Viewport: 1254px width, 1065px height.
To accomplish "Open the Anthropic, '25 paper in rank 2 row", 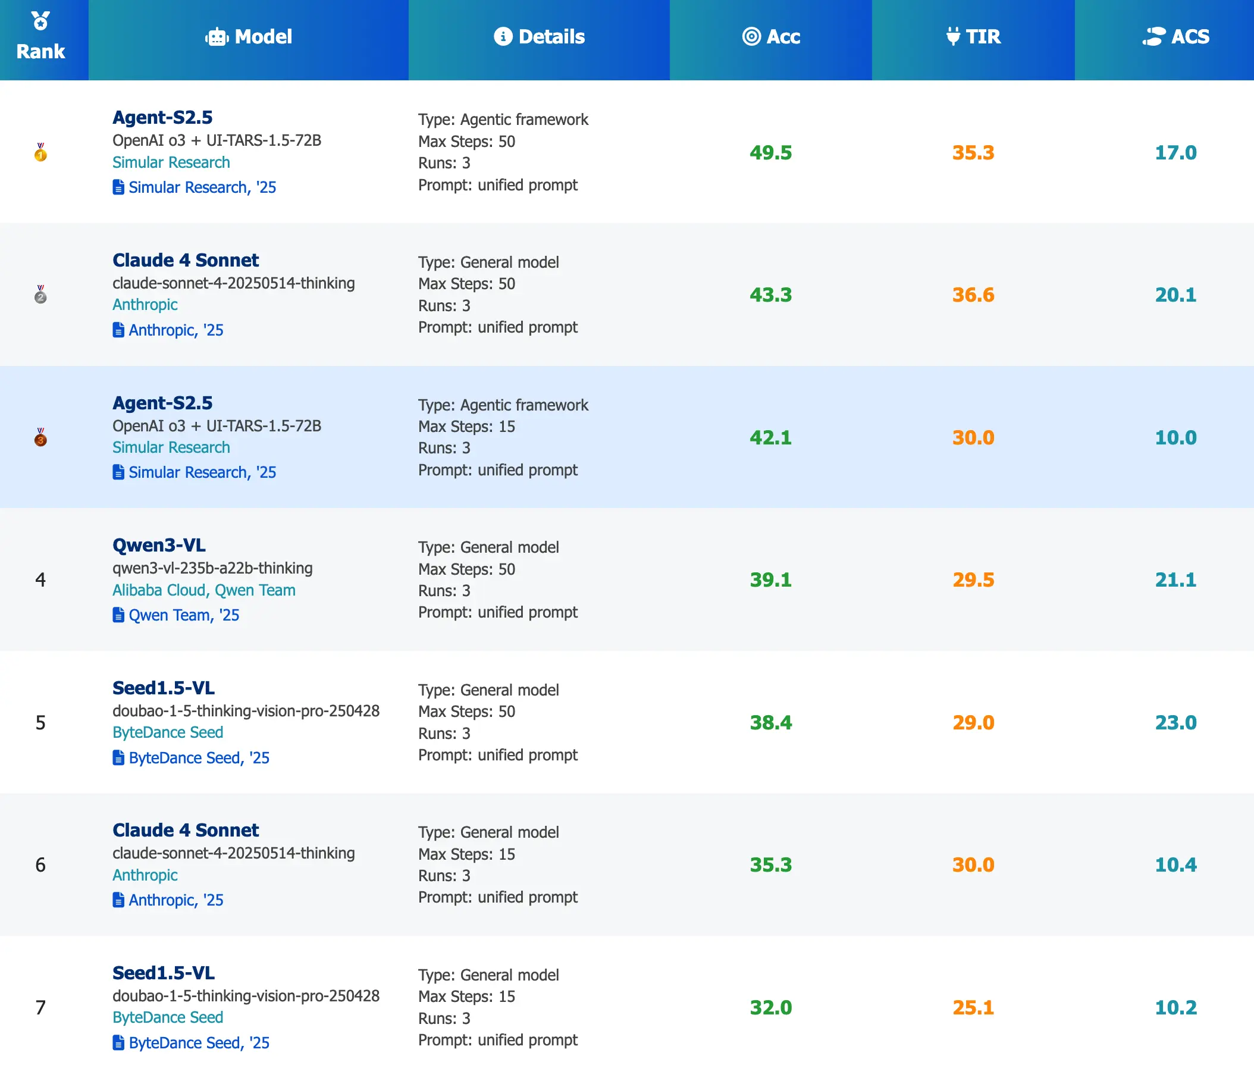I will point(175,330).
